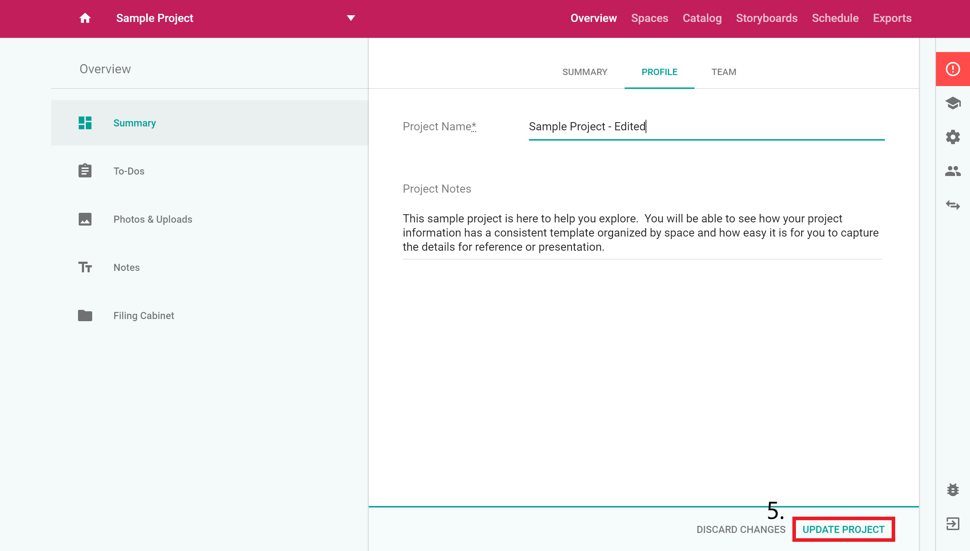
Task: Open the people/team icon in right rail
Action: pos(953,171)
